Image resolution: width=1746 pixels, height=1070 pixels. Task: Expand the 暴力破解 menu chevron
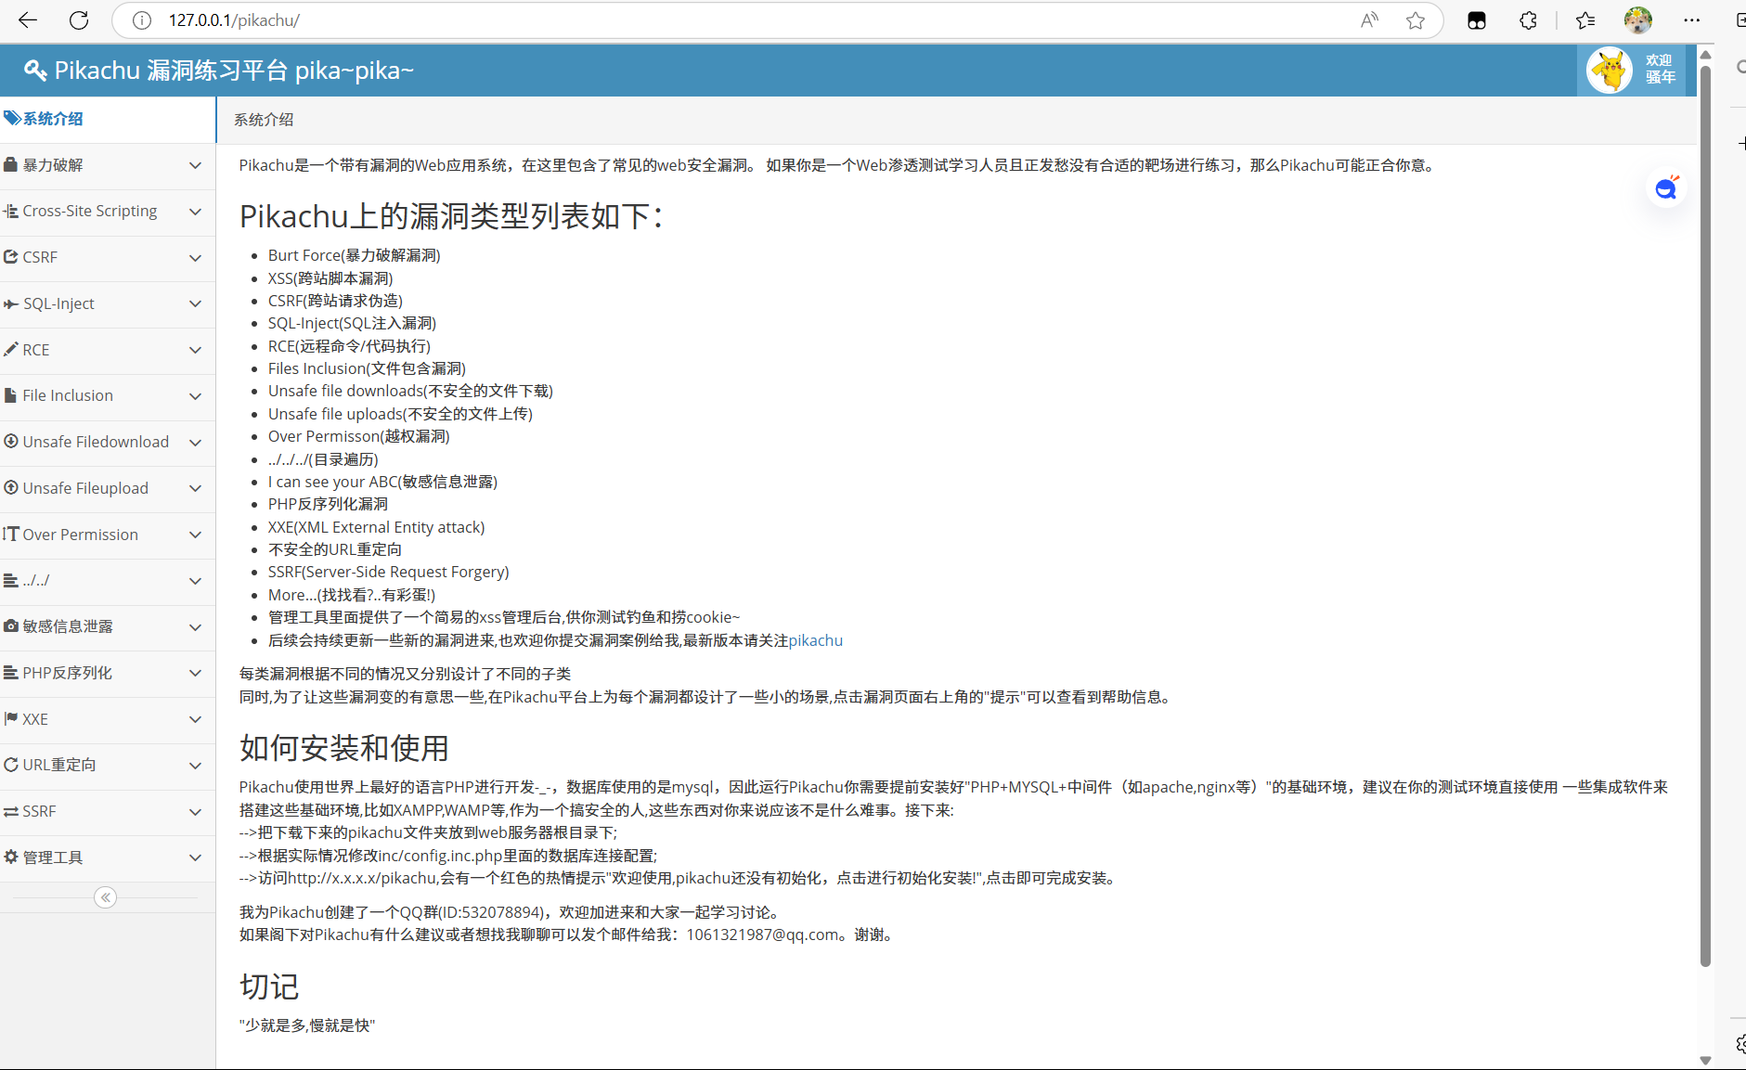(x=195, y=165)
